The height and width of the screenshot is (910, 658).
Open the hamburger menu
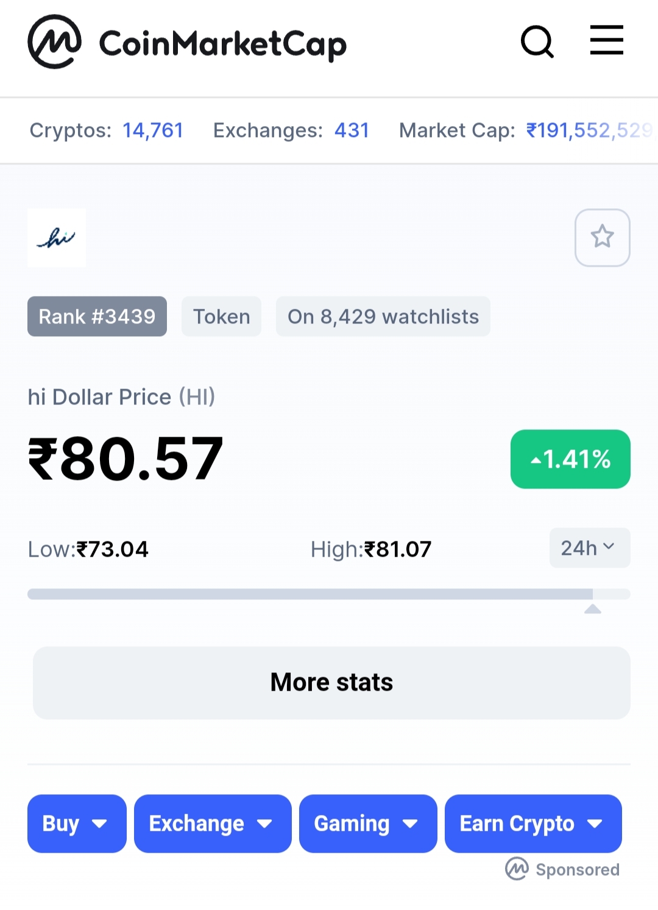pyautogui.click(x=607, y=40)
